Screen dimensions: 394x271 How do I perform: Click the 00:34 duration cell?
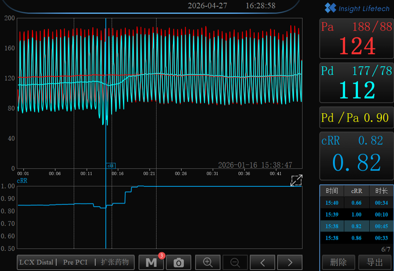pyautogui.click(x=381, y=203)
